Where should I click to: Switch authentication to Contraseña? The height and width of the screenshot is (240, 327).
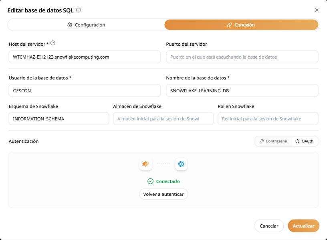(x=273, y=141)
